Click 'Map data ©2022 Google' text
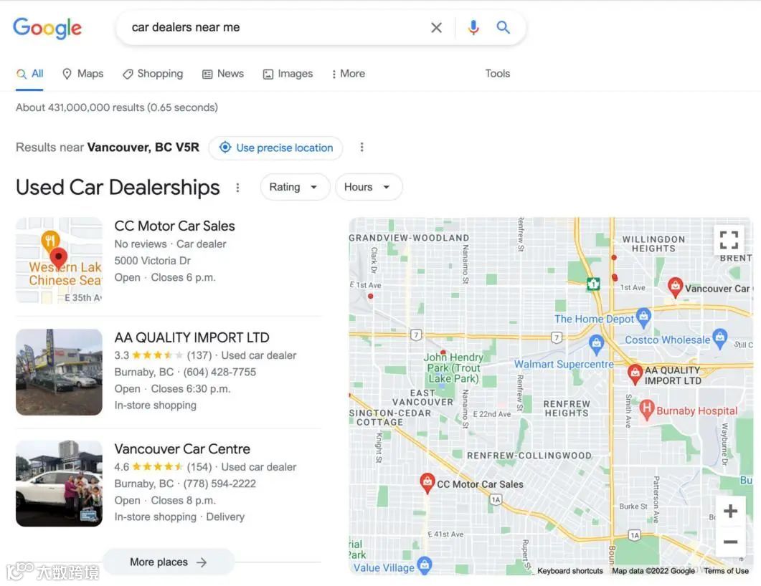 (x=653, y=571)
